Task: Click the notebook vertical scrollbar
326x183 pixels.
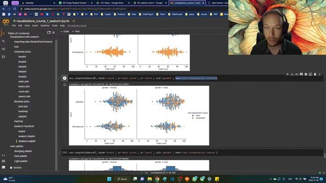Action: (x=324, y=156)
